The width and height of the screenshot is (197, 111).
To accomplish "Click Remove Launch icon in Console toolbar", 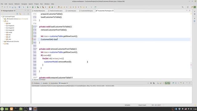I will point(151,83).
